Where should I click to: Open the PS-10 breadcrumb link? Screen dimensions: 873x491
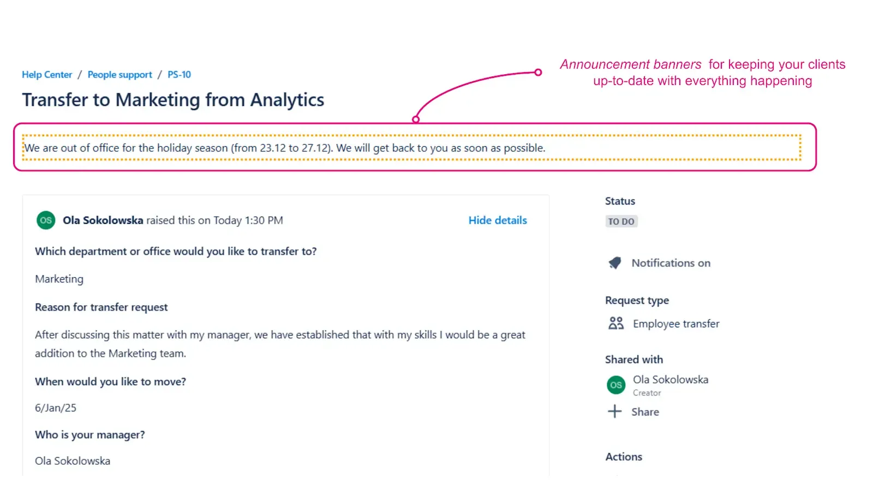tap(179, 75)
